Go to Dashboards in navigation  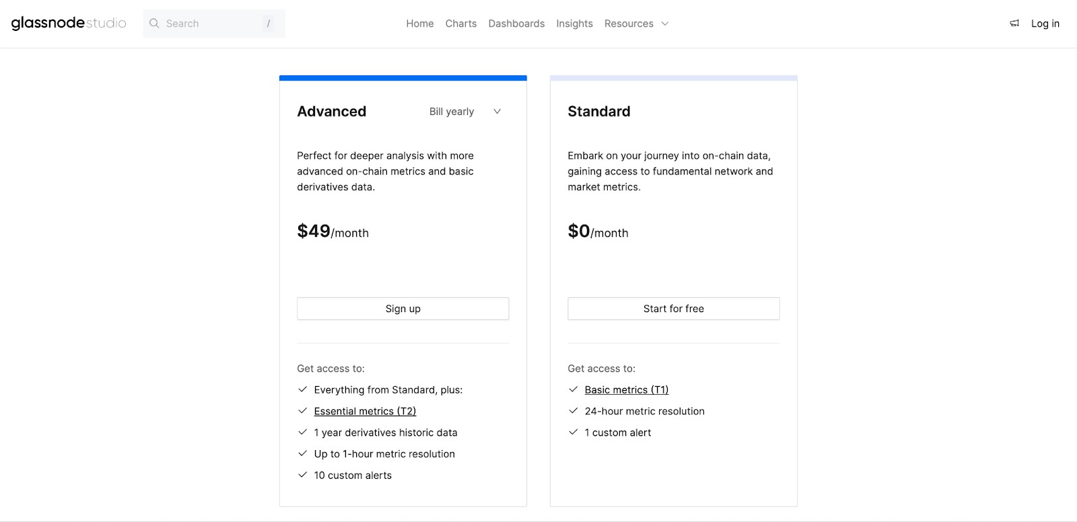click(516, 24)
